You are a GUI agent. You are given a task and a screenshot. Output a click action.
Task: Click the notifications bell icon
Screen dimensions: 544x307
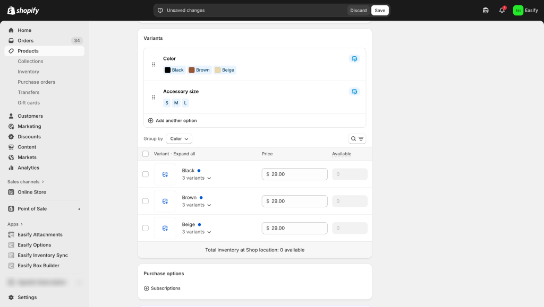pyautogui.click(x=501, y=11)
